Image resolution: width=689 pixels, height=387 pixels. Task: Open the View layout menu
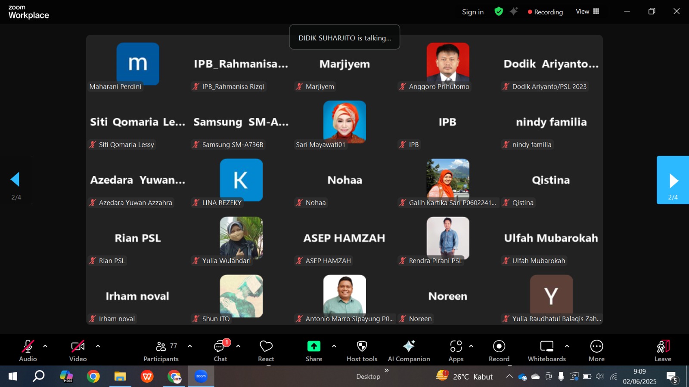587,12
